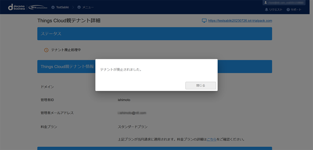Click the breadcrumb arrow after TestSabiki

[73, 7]
